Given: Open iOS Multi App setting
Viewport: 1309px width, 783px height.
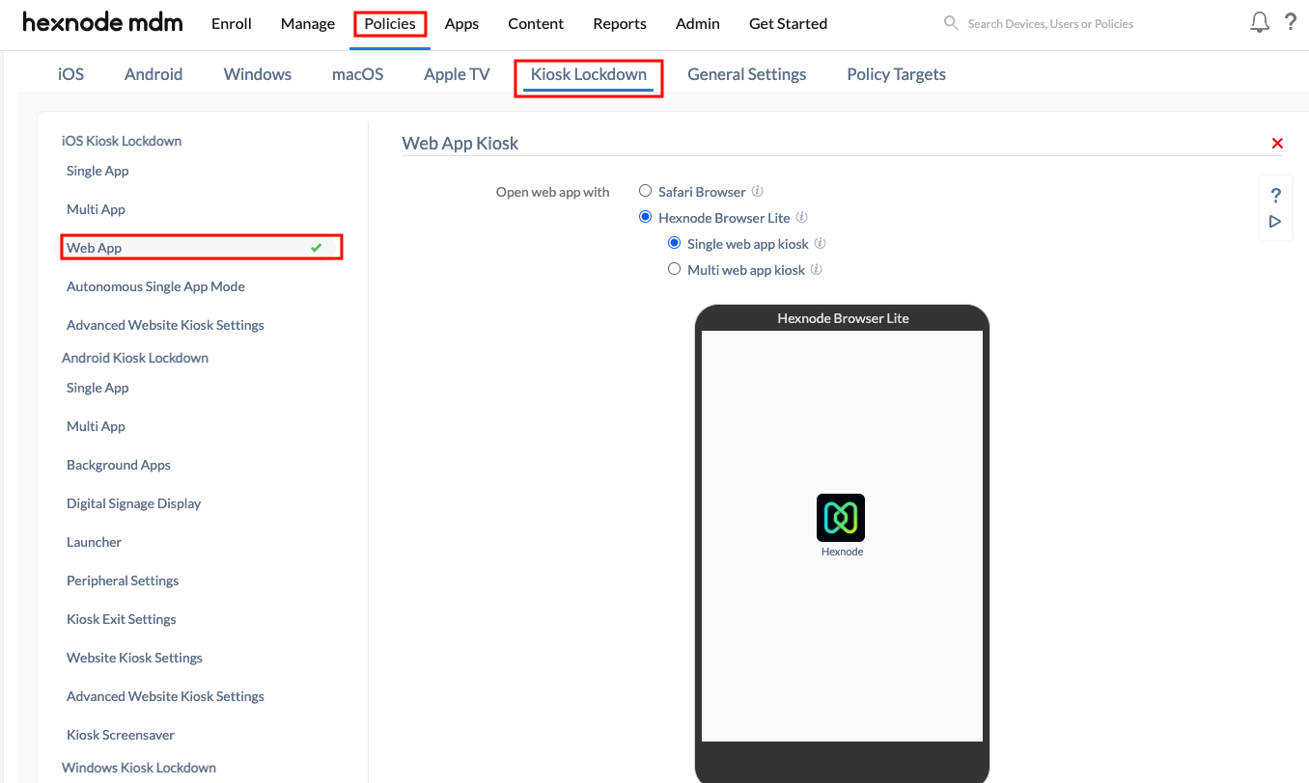Looking at the screenshot, I should click(96, 209).
